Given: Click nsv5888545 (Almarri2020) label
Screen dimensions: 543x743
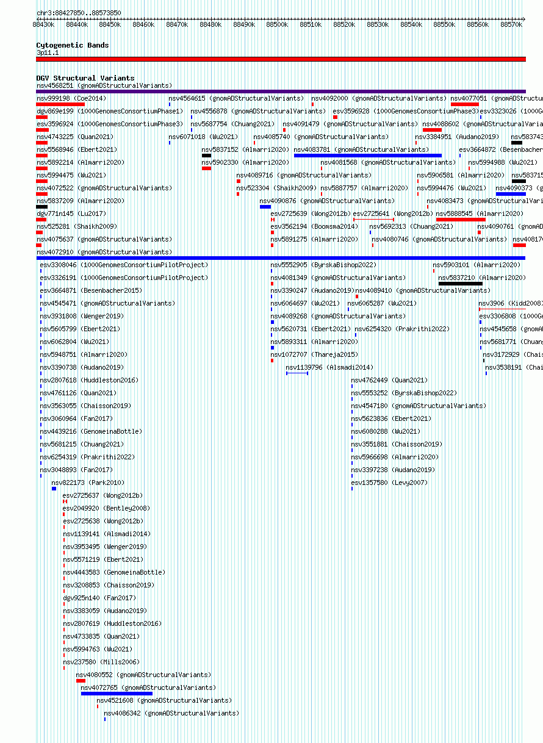Looking at the screenshot, I should [x=480, y=214].
